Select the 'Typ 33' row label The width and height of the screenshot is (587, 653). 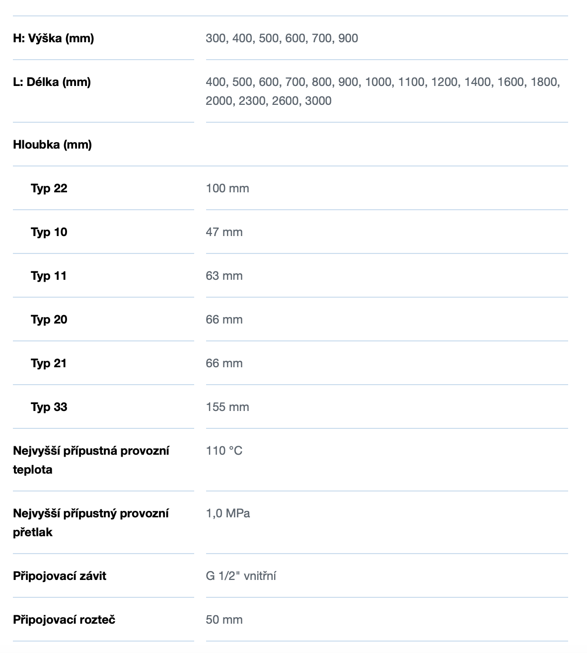click(49, 407)
